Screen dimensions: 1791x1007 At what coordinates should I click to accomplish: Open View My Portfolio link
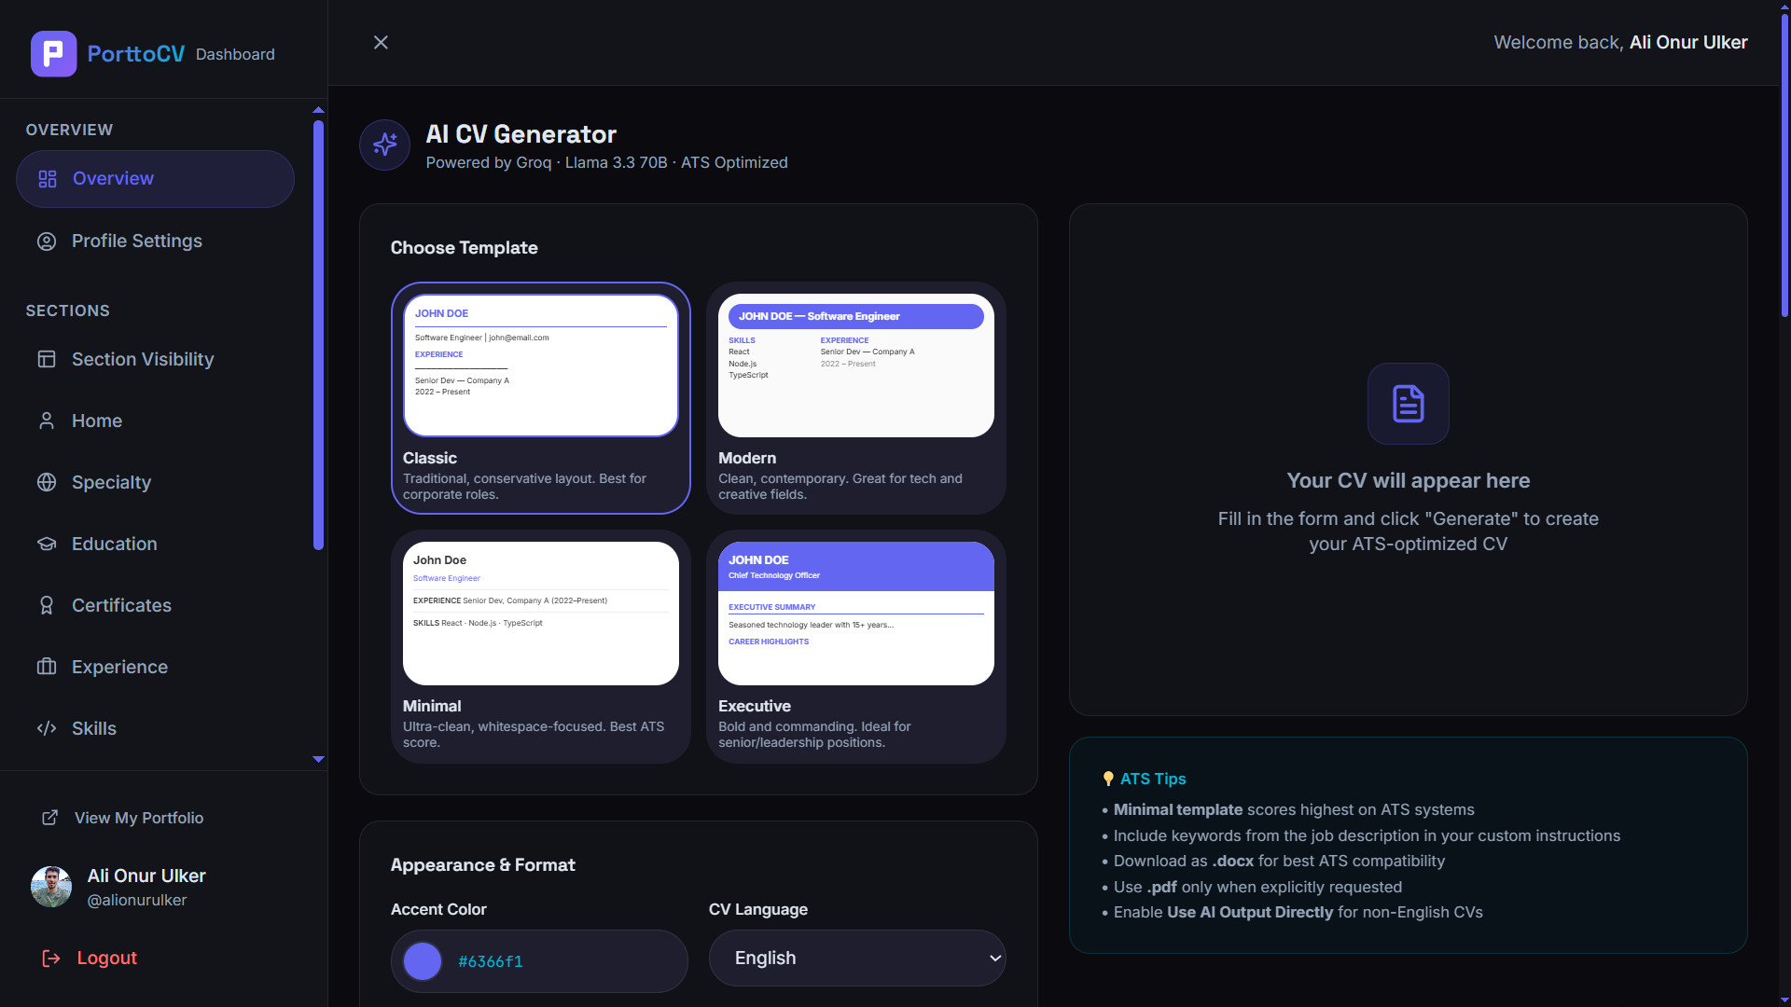(123, 818)
